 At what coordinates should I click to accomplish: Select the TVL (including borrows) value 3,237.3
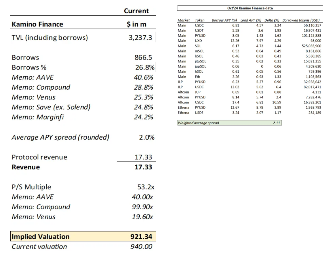point(140,38)
